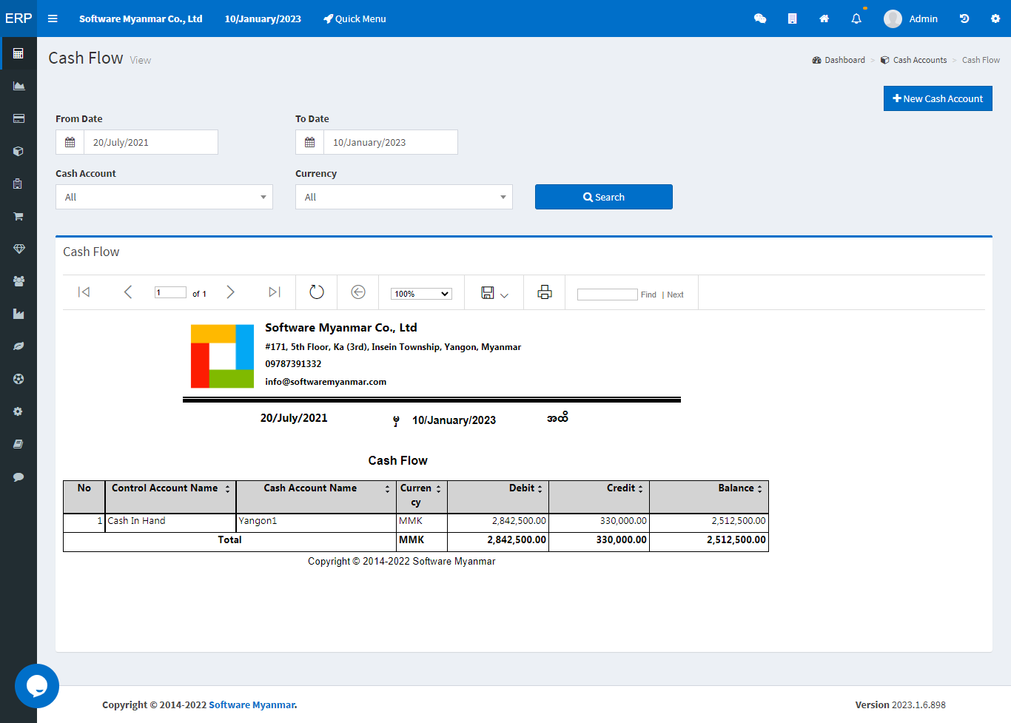Print the Cash Flow report
Viewport: 1011px width, 723px height.
(x=545, y=292)
